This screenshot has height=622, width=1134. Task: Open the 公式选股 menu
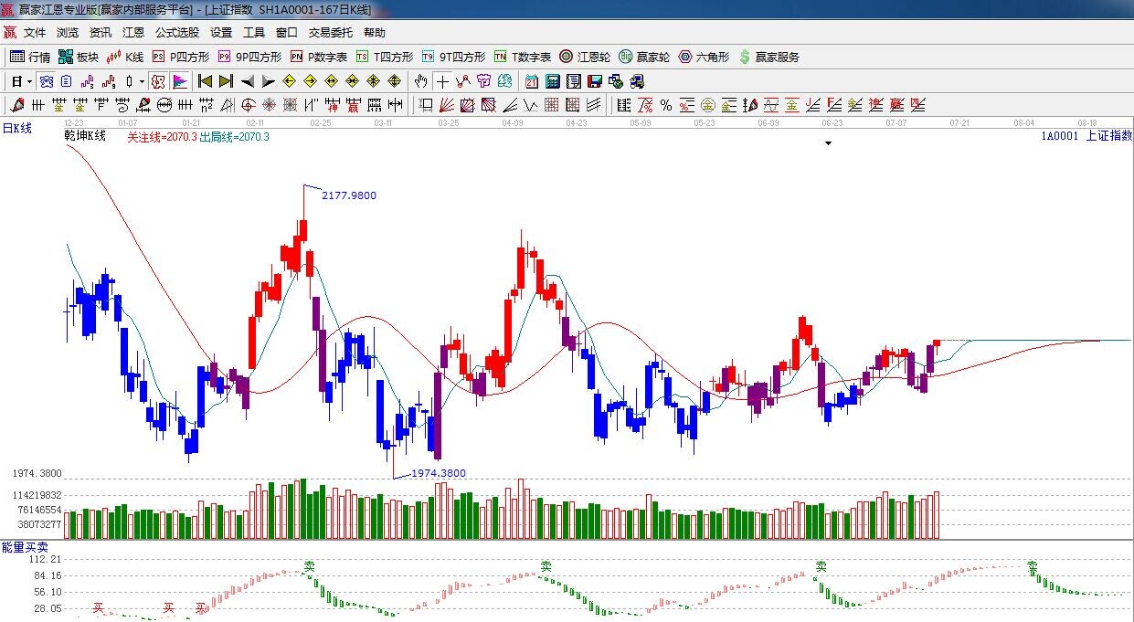point(176,32)
